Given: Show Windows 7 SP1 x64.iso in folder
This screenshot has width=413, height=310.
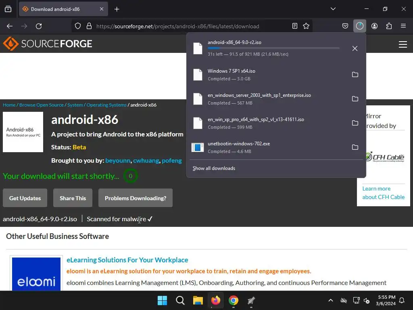Looking at the screenshot, I should pos(355,75).
